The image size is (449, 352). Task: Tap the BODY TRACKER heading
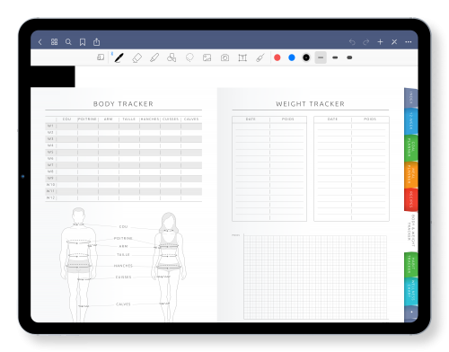pos(123,104)
